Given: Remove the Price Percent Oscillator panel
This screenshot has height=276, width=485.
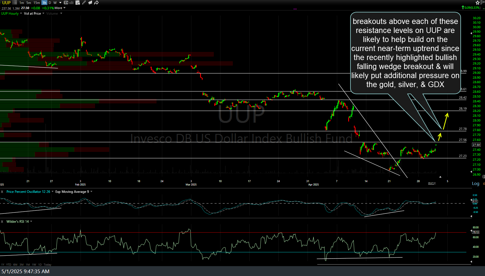Looking at the screenshot, I should (2, 191).
